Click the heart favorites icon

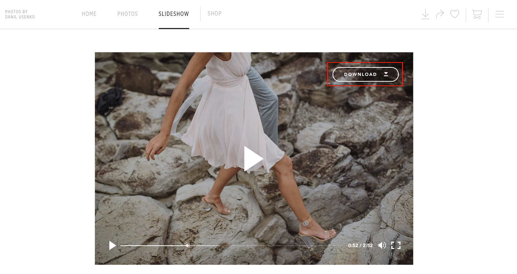[455, 14]
